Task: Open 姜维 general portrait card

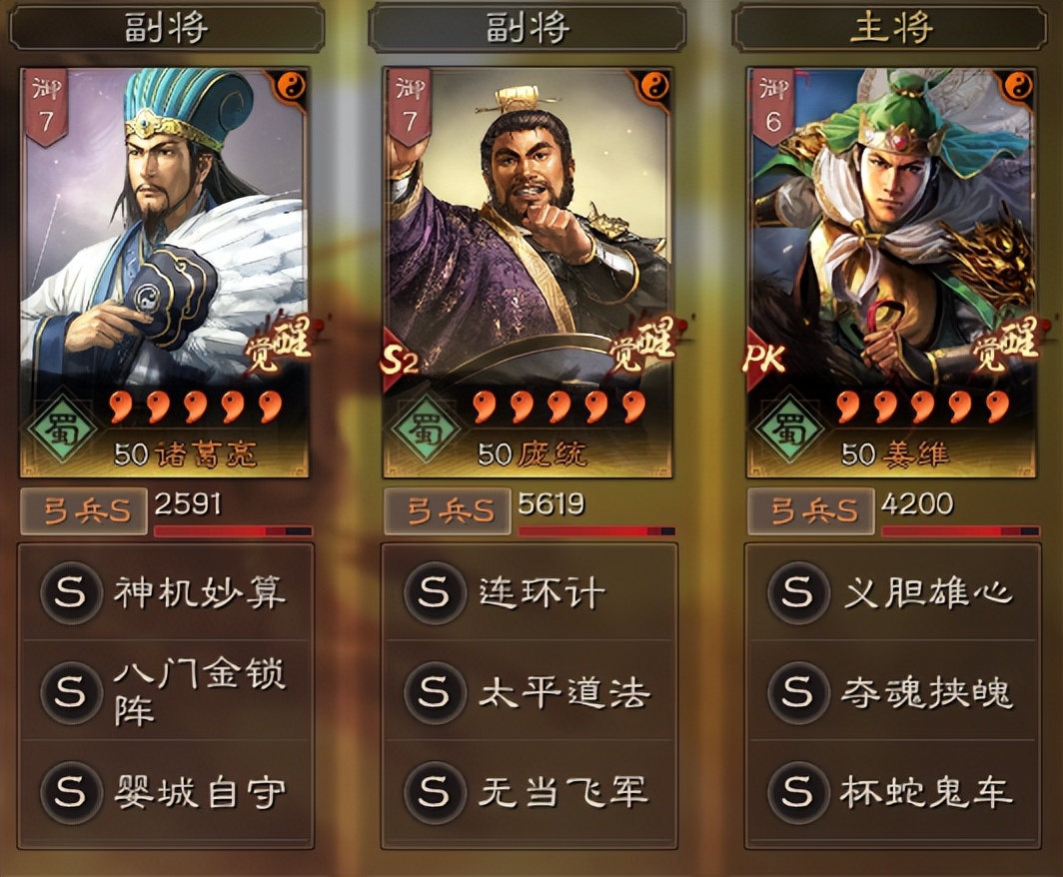Action: tap(891, 273)
